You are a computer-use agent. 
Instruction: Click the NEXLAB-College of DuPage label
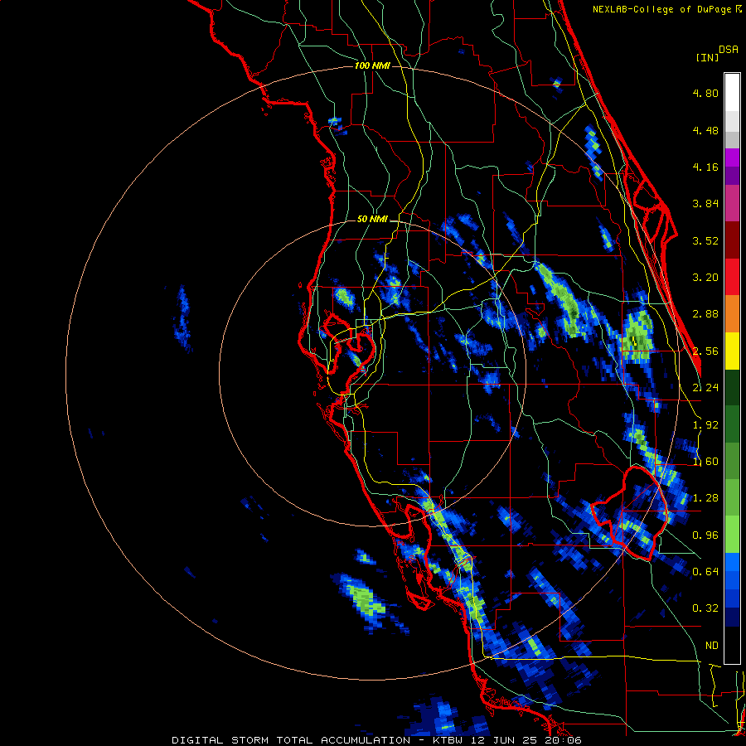[x=664, y=9]
